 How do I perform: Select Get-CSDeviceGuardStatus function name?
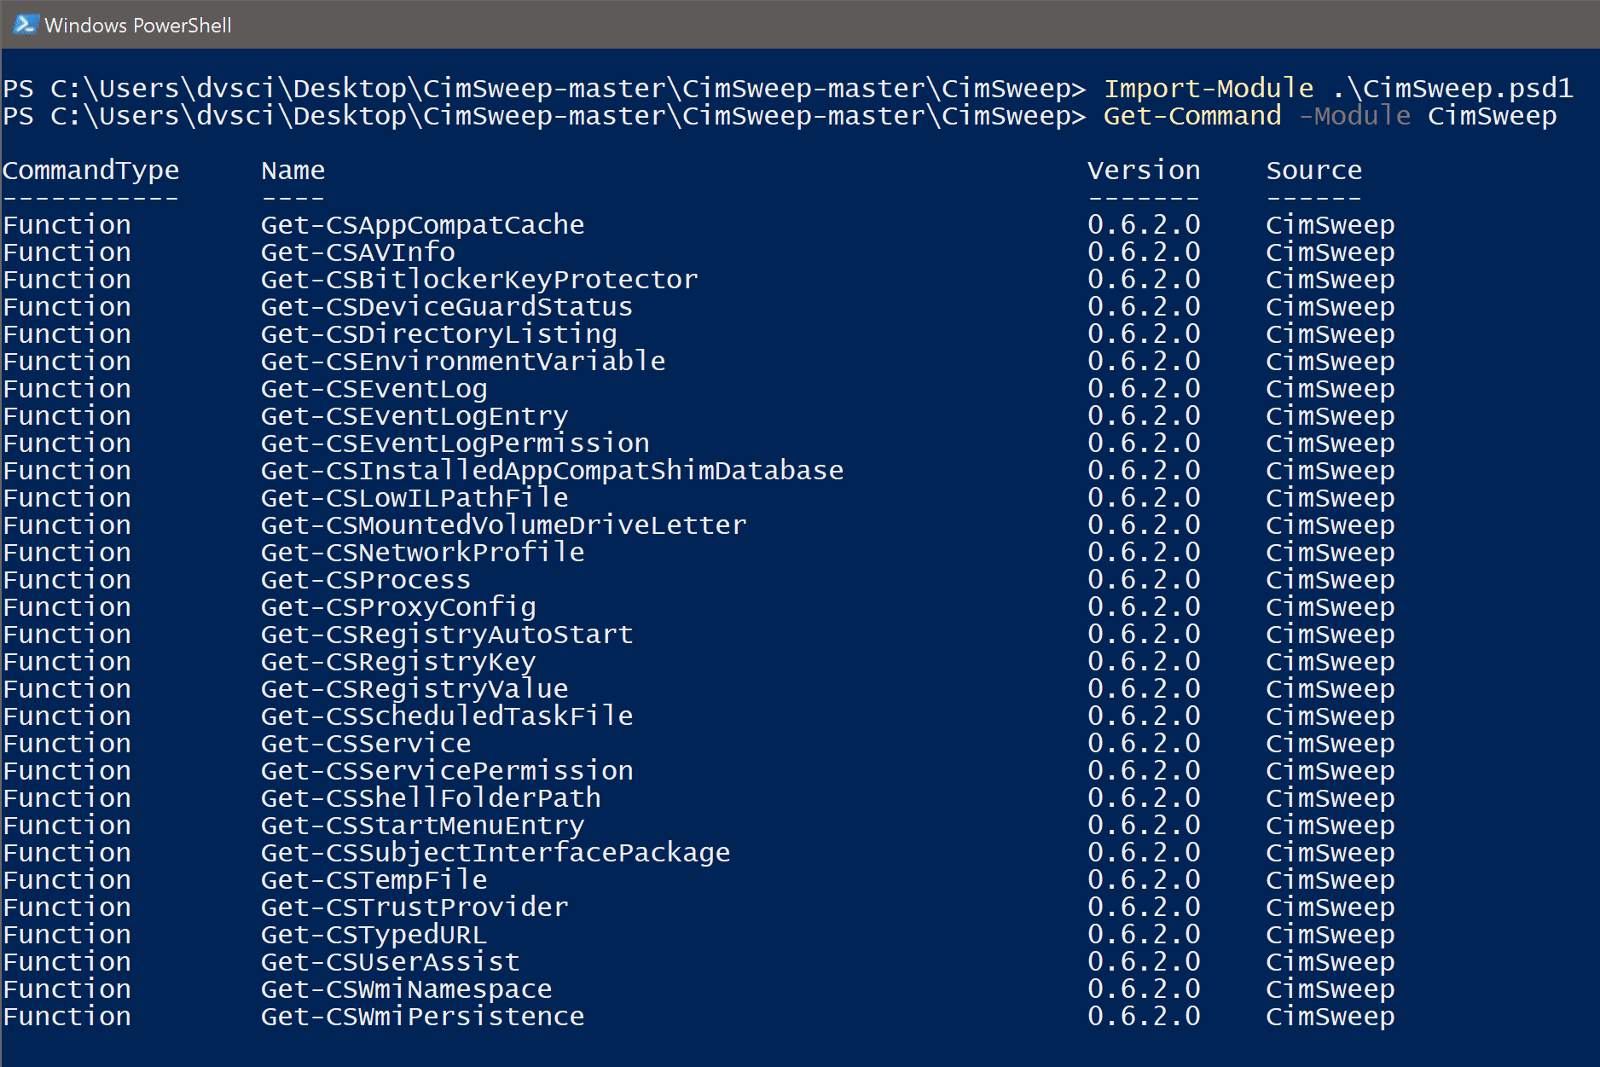click(447, 307)
